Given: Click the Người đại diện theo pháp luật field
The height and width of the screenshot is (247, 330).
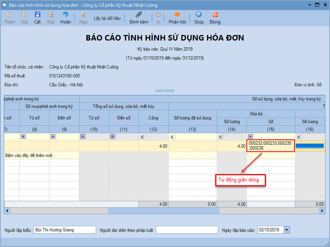Looking at the screenshot, I should click(x=186, y=230).
